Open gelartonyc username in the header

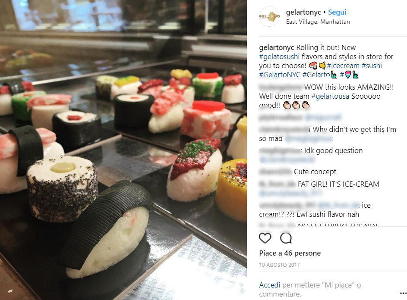[303, 12]
